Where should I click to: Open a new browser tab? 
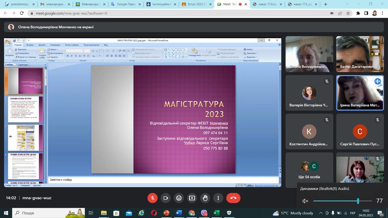tap(326, 4)
